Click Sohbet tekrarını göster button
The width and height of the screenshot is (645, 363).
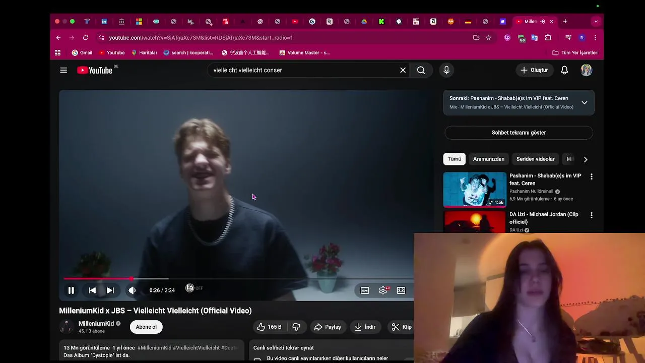519,133
